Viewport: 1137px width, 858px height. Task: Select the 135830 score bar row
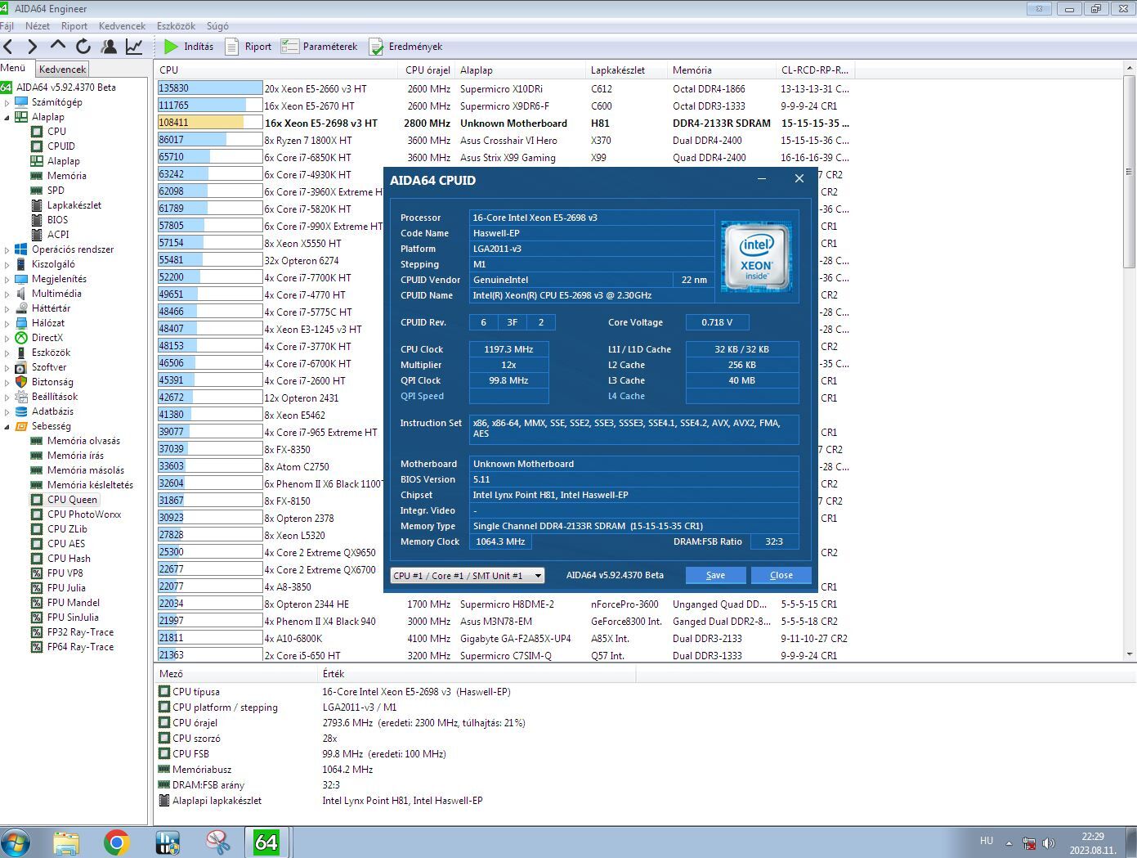(210, 88)
